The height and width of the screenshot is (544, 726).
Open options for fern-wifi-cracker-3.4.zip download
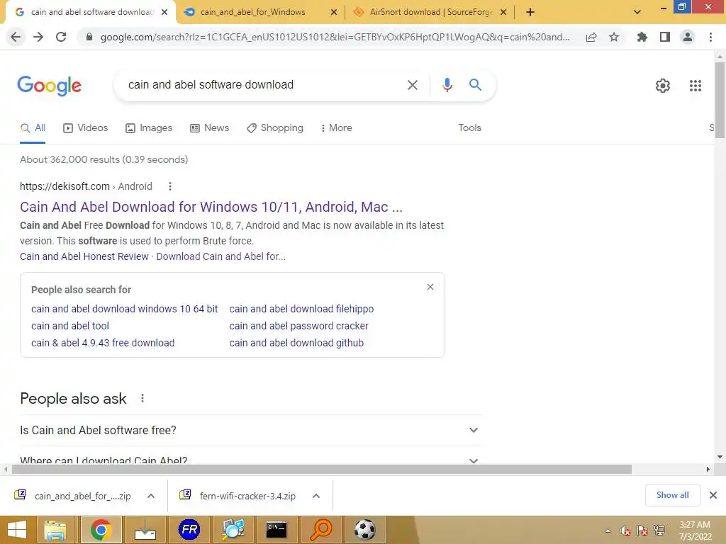point(316,496)
